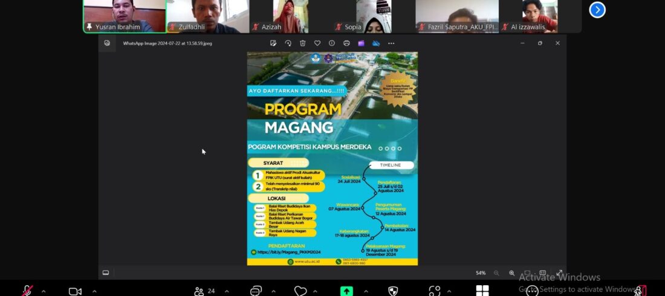Screen dimensions: 665x296
Task: Open the Clipchamp video editor icon
Action: 361,43
